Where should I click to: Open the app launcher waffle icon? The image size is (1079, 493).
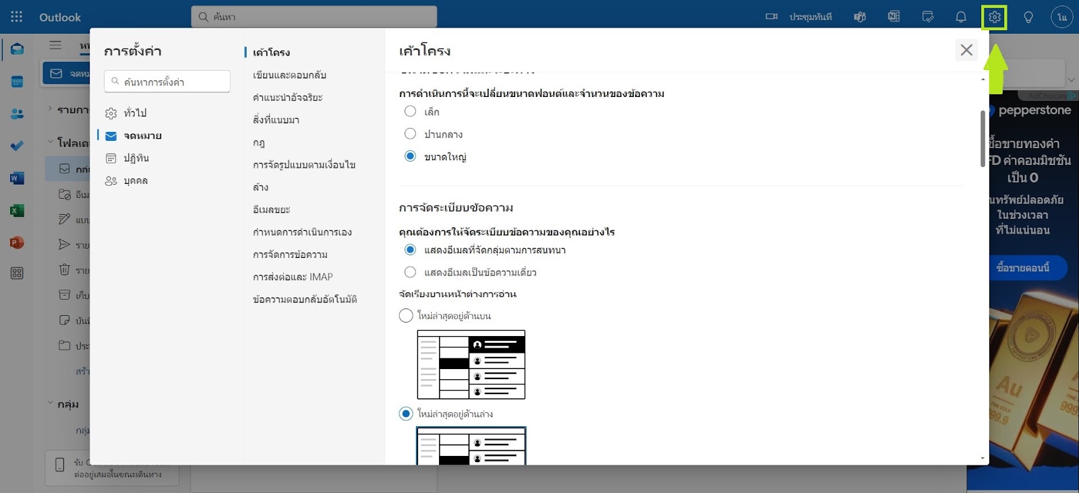pyautogui.click(x=17, y=17)
